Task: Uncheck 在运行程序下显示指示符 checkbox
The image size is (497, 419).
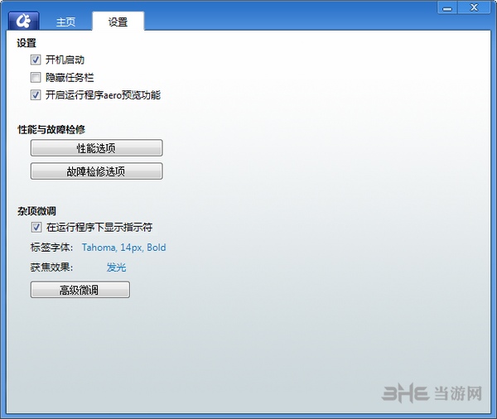Action: (36, 227)
